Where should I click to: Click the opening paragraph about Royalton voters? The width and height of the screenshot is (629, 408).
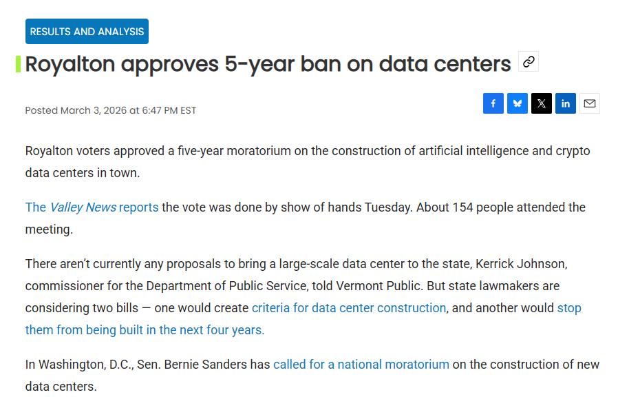pyautogui.click(x=307, y=151)
